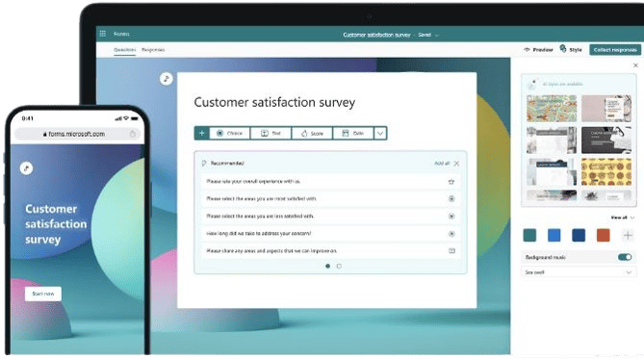Click Collect responses button

615,50
